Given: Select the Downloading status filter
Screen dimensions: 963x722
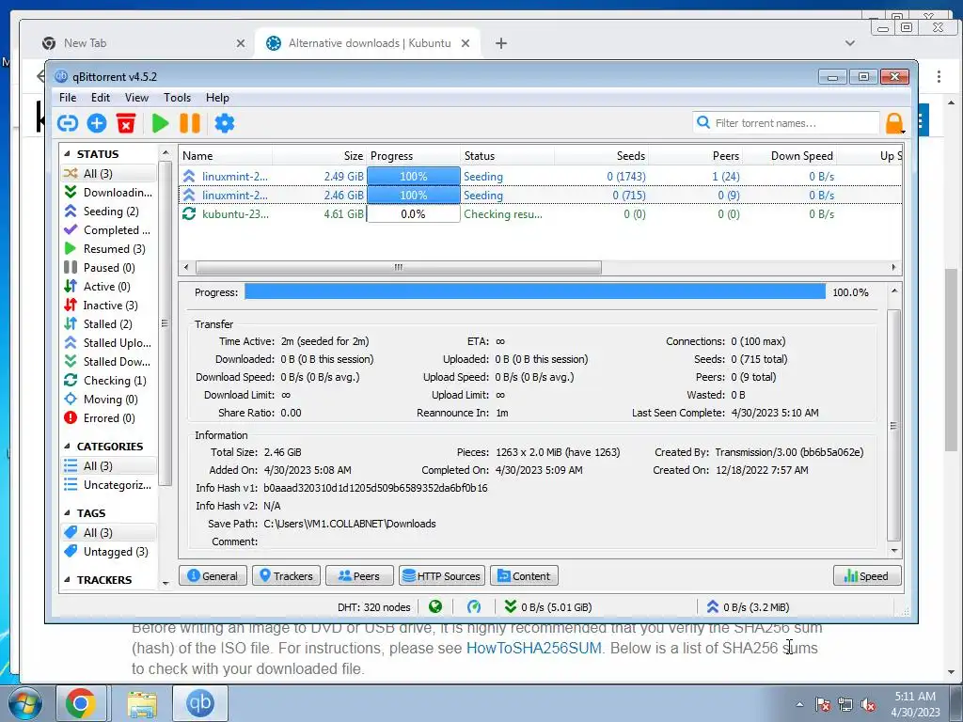Looking at the screenshot, I should 109,193.
